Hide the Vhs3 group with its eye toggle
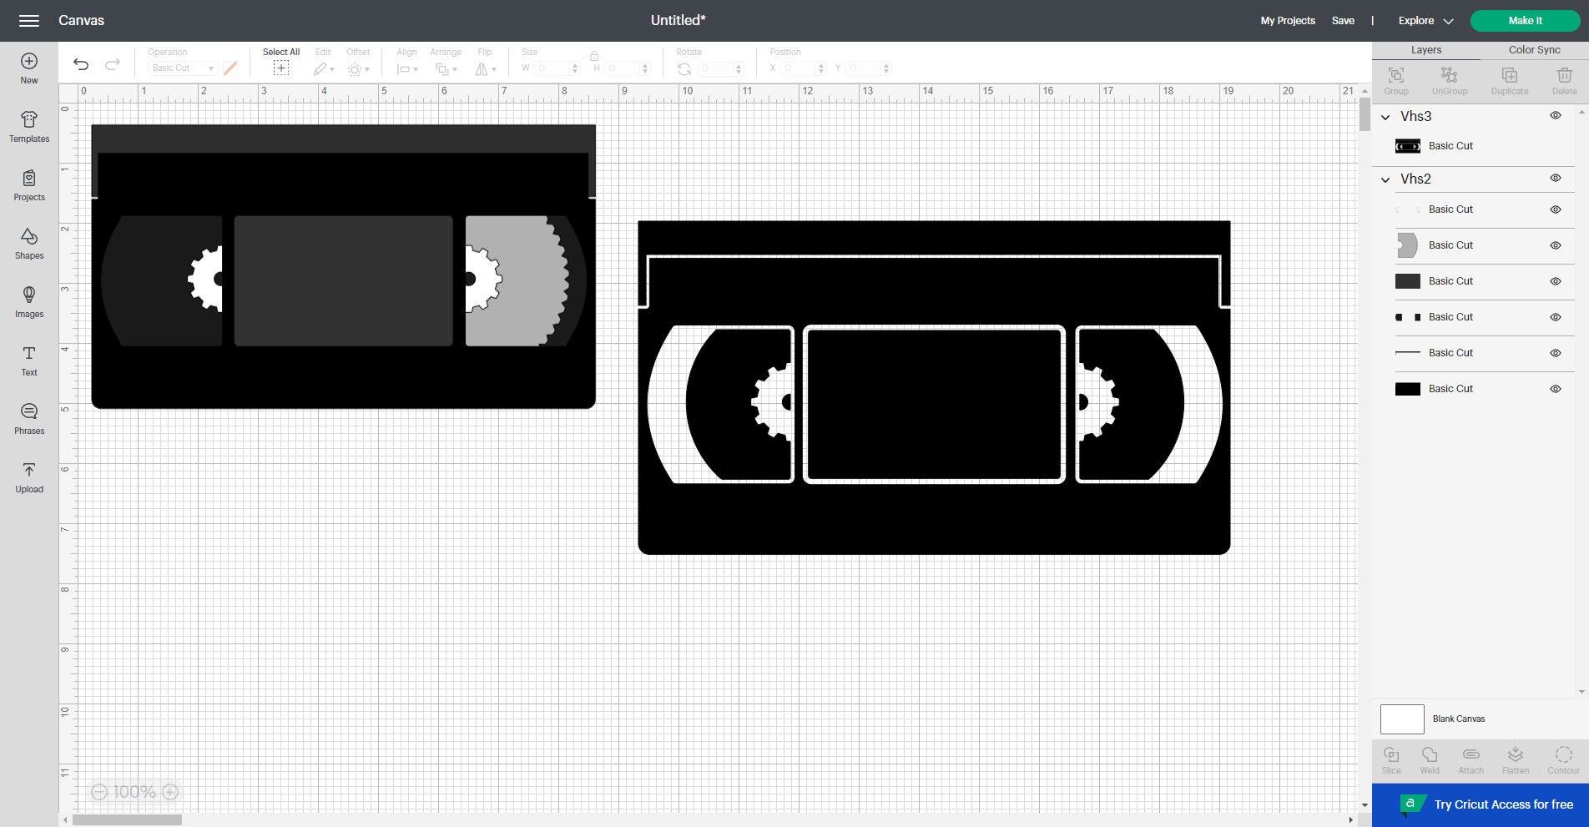Viewport: 1589px width, 827px height. (1556, 115)
